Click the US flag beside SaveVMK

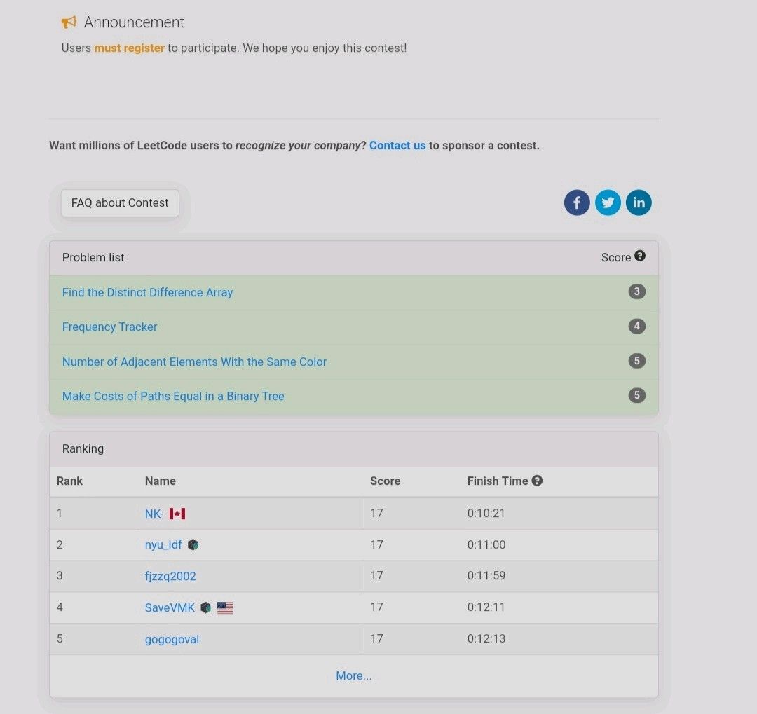[x=225, y=607]
